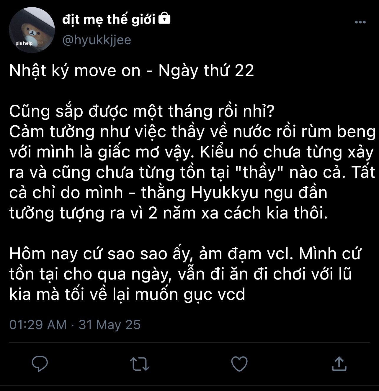Click the 01:29 AM timestamp

(38, 325)
